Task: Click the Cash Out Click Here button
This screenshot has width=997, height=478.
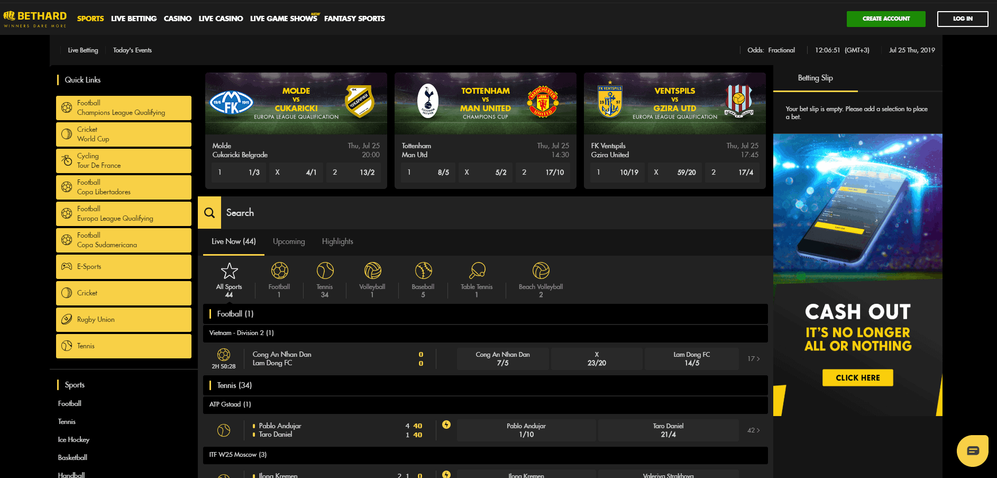Action: (x=858, y=378)
